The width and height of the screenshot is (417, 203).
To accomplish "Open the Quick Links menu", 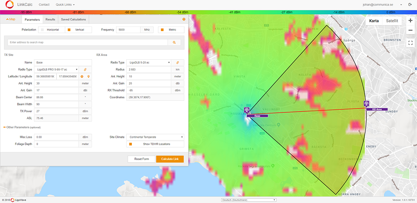I will tap(65, 5).
